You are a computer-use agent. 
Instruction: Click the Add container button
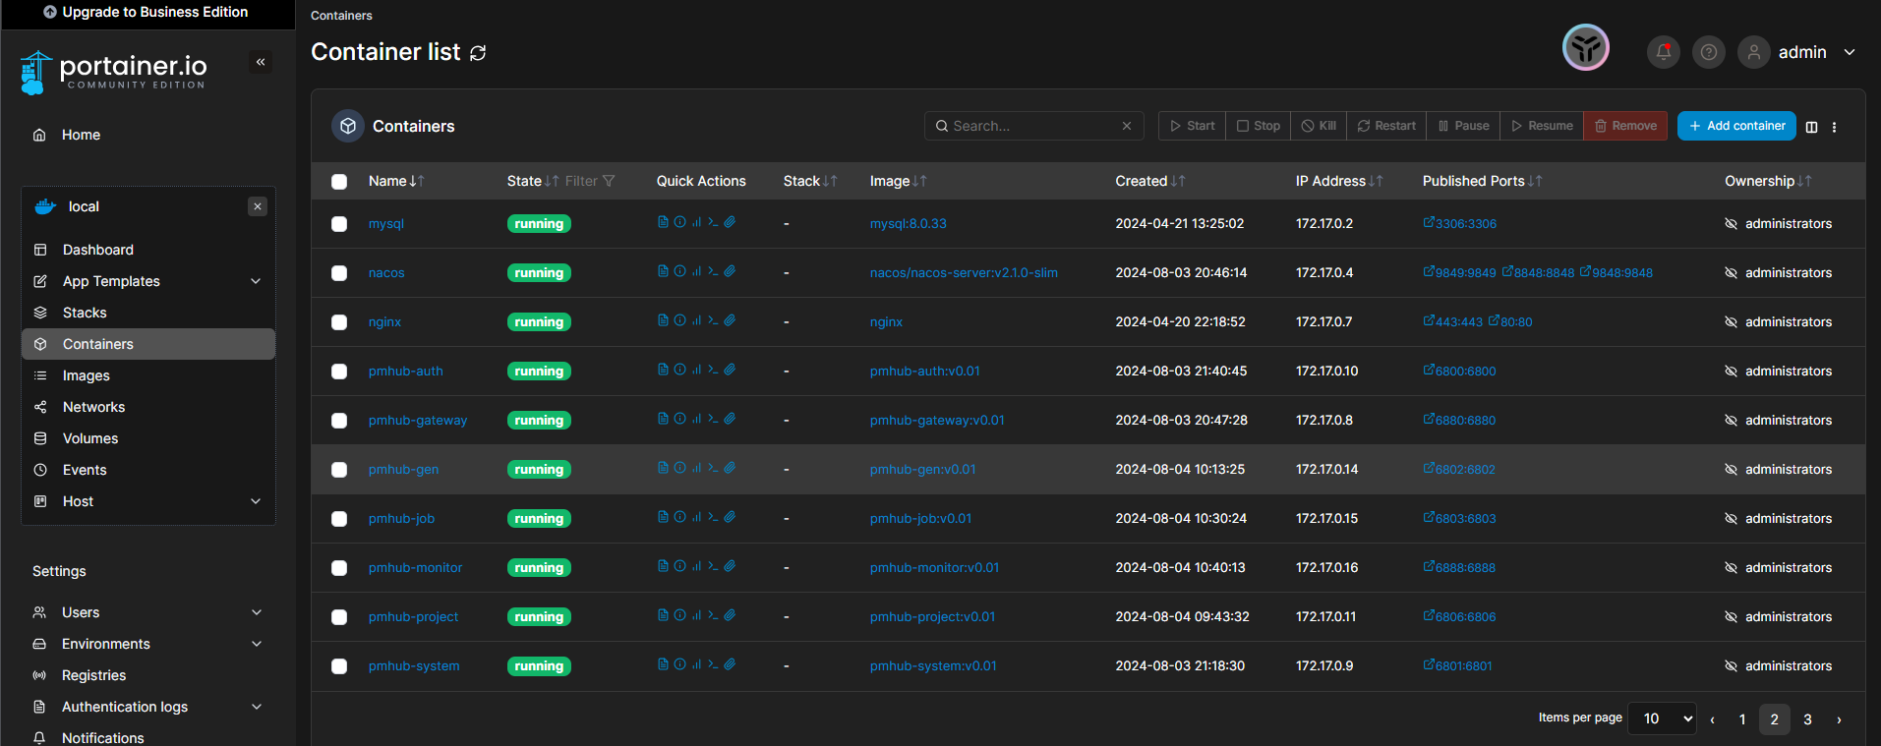point(1736,126)
